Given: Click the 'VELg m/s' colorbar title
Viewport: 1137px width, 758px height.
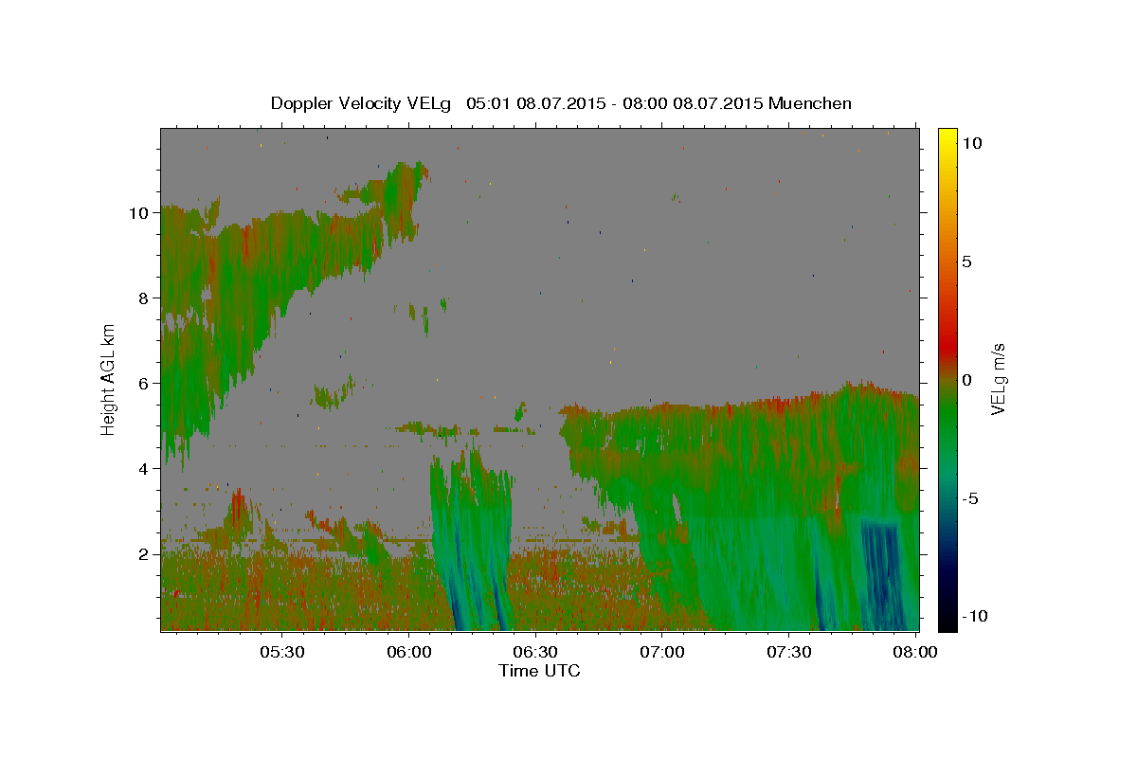Looking at the screenshot, I should pos(999,379).
